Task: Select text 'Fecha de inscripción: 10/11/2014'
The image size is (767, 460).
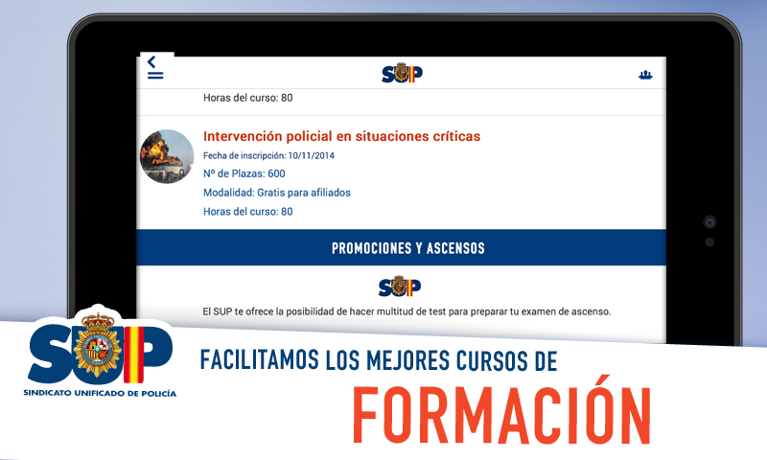Action: [268, 156]
